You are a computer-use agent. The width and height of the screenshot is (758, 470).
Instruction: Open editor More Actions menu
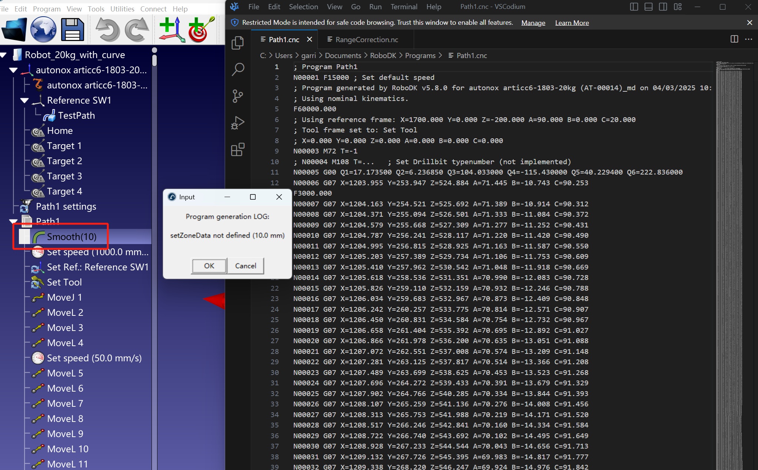pos(749,39)
